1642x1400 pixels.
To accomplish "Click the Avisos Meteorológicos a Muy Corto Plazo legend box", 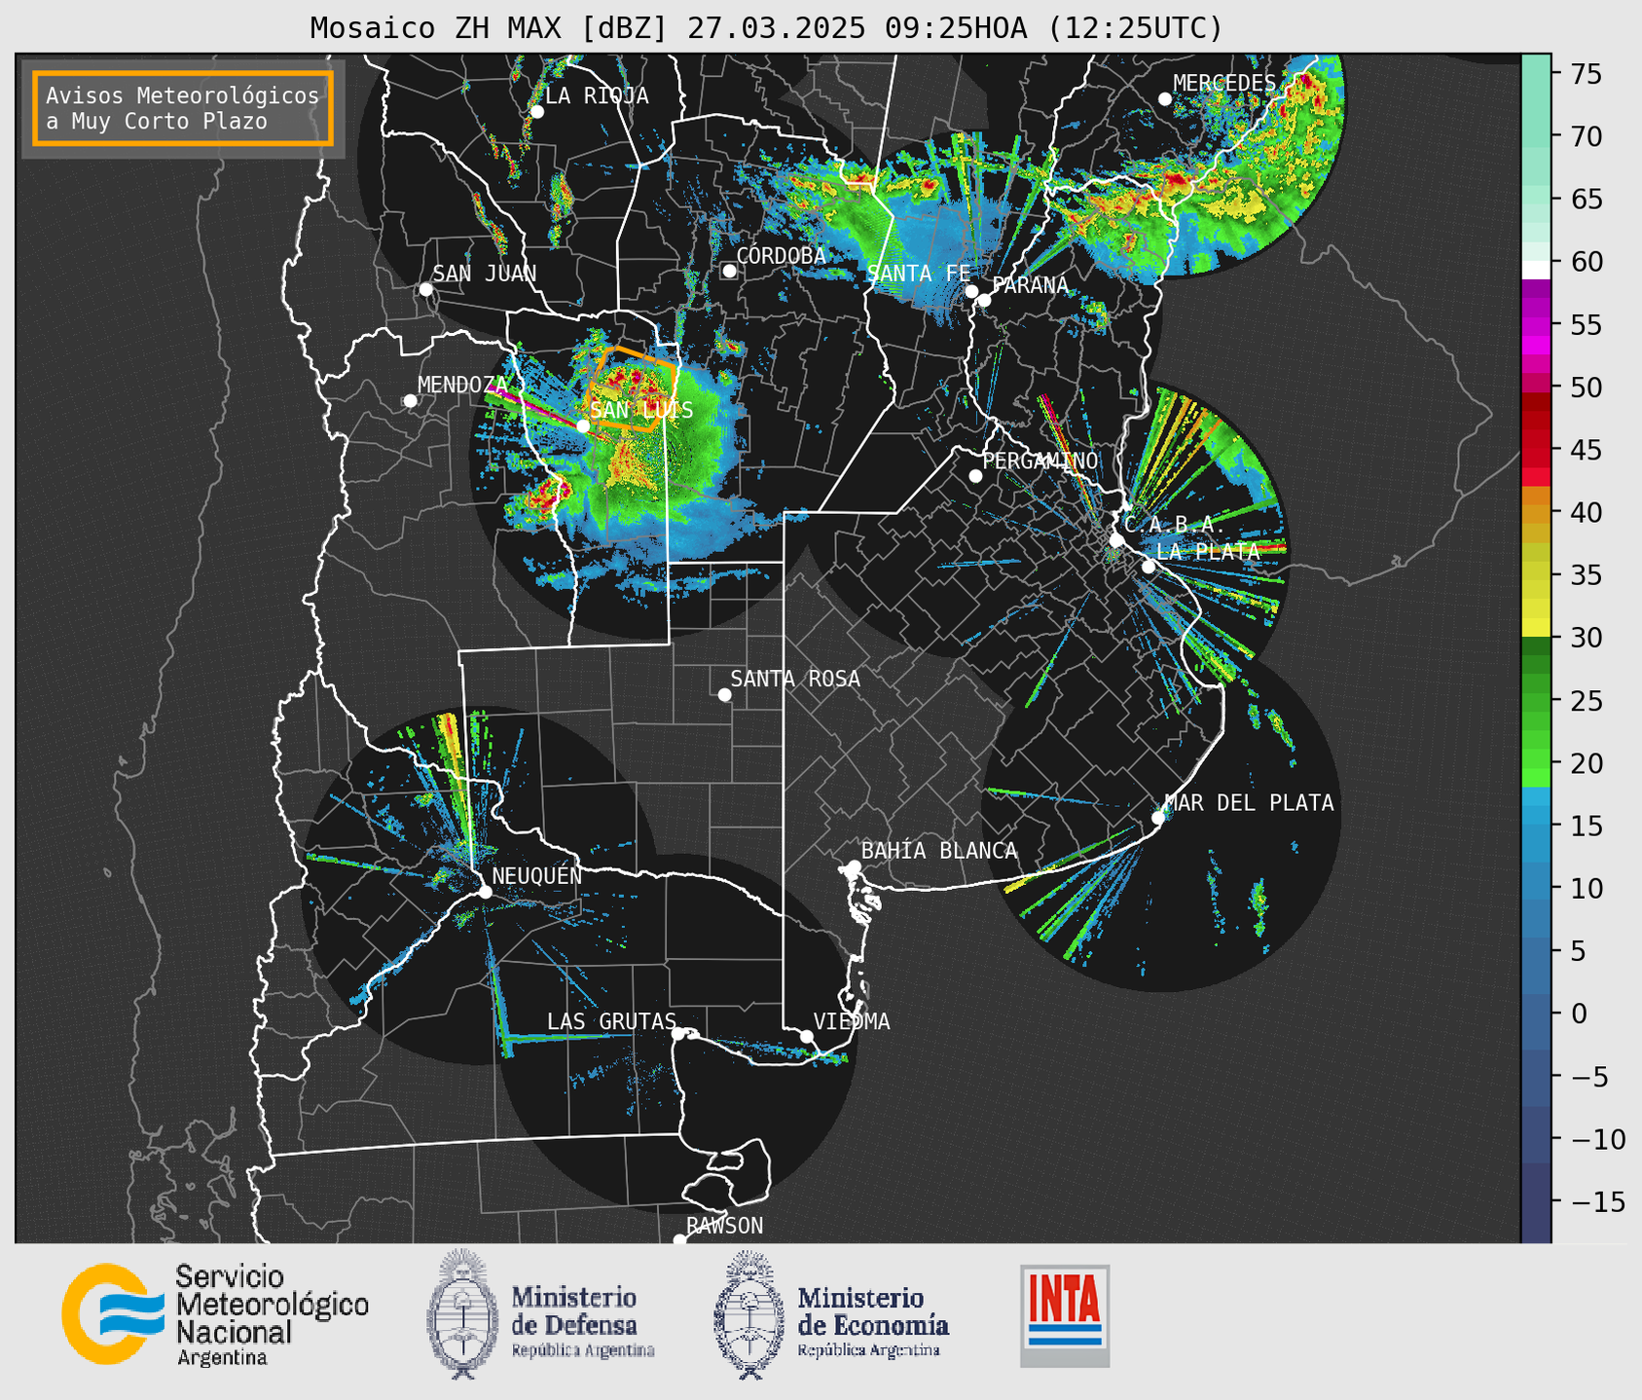I will pyautogui.click(x=183, y=108).
